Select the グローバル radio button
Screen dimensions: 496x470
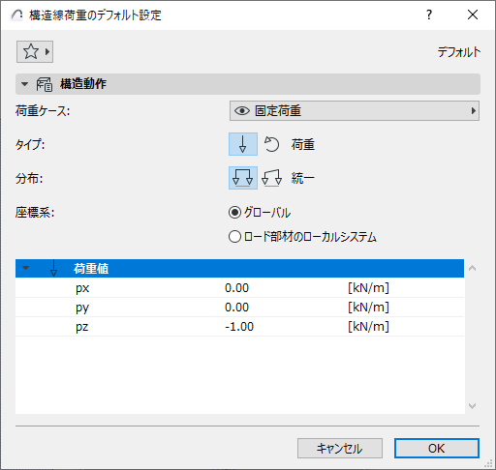[x=234, y=213]
